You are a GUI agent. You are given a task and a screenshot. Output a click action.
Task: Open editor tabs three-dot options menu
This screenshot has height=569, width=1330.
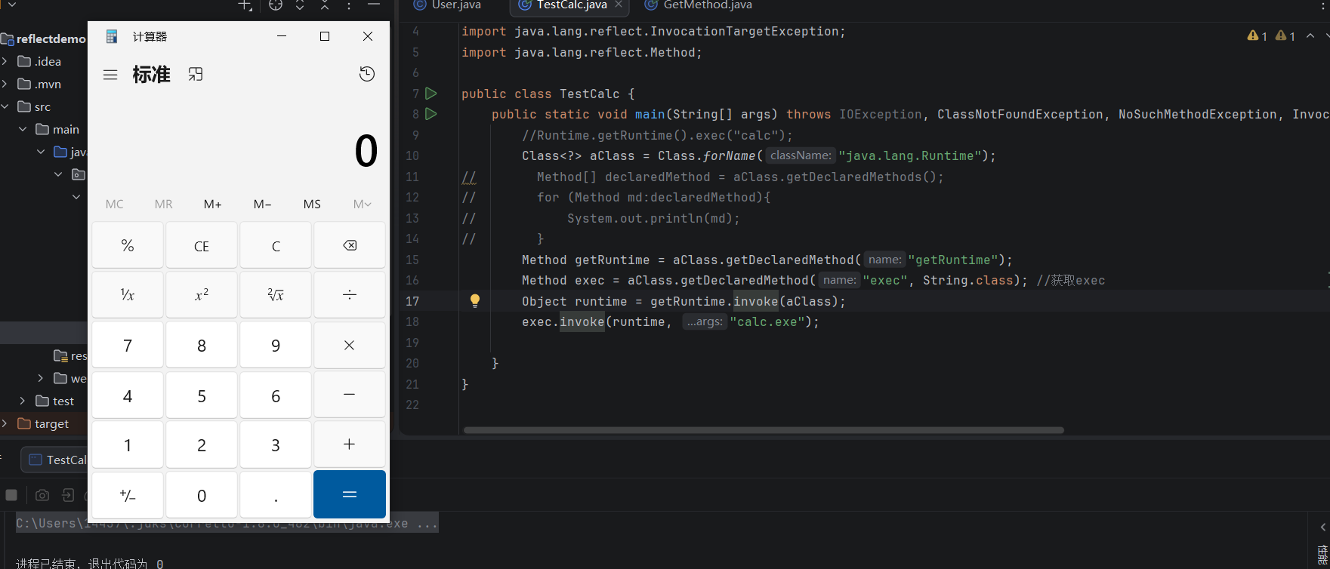(x=1323, y=5)
